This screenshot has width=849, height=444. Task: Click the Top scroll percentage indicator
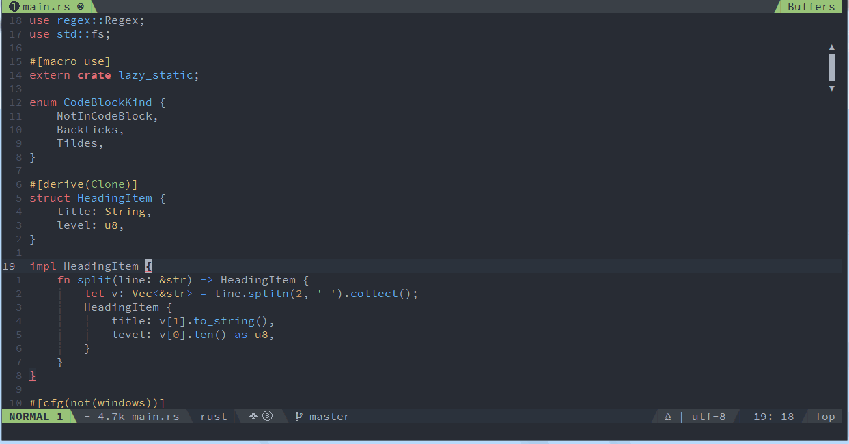825,417
